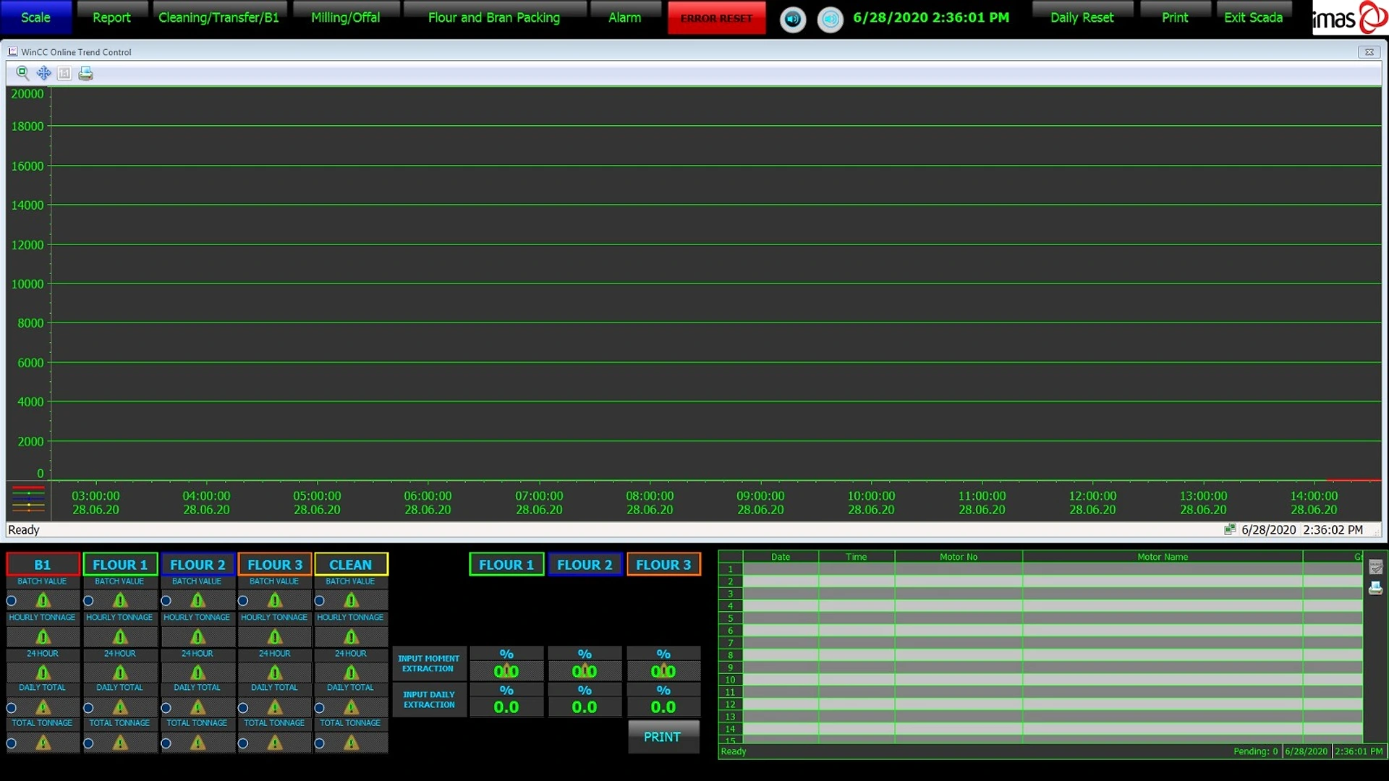Screen dimensions: 1389x781
Task: Click CLEAN total tonnage warning icon
Action: pyautogui.click(x=351, y=743)
